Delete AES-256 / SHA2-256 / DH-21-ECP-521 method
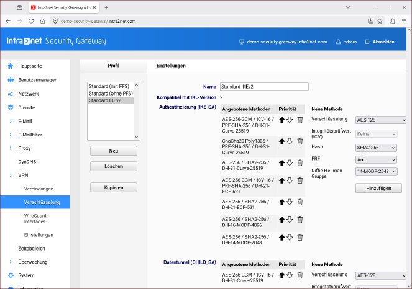This screenshot has width=412, height=289. tap(300, 202)
